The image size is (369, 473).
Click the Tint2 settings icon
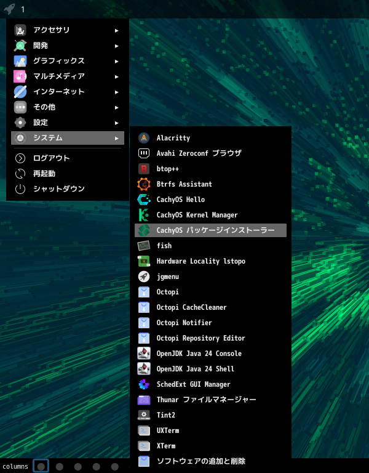point(144,415)
